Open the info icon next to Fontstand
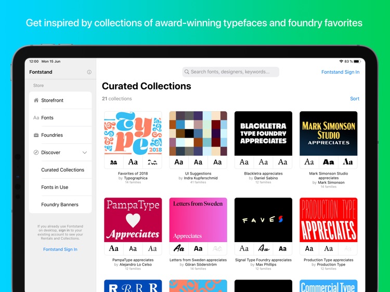This screenshot has height=292, width=390. coord(89,72)
